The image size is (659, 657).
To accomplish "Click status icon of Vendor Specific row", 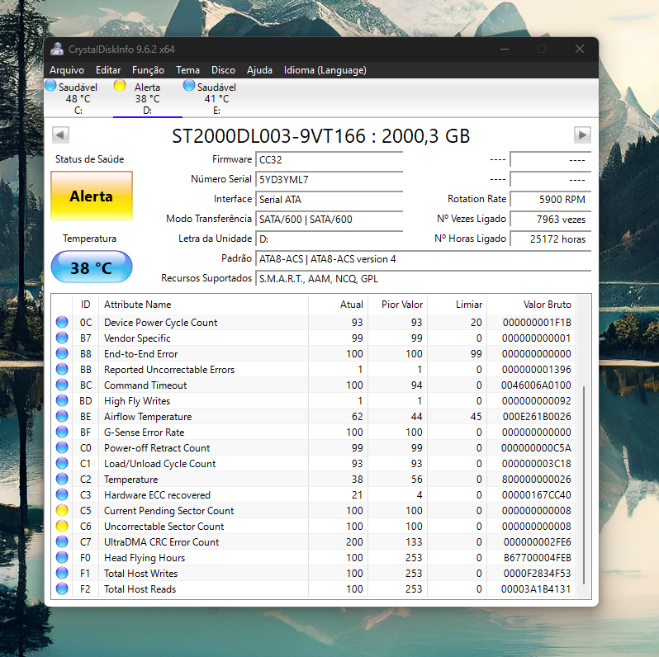I will 62,338.
